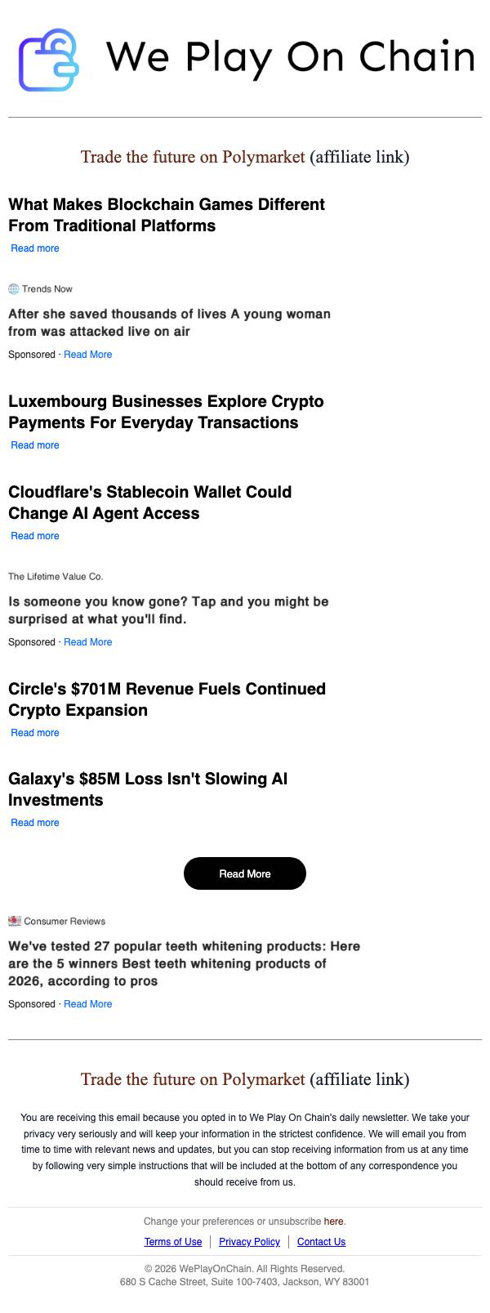This screenshot has height=1313, width=490.
Task: Open the teeth whitening sponsored Read More link
Action: pos(88,1004)
